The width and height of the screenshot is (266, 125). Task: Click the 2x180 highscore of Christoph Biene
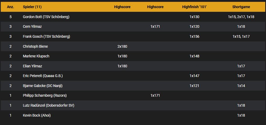coord(122,46)
